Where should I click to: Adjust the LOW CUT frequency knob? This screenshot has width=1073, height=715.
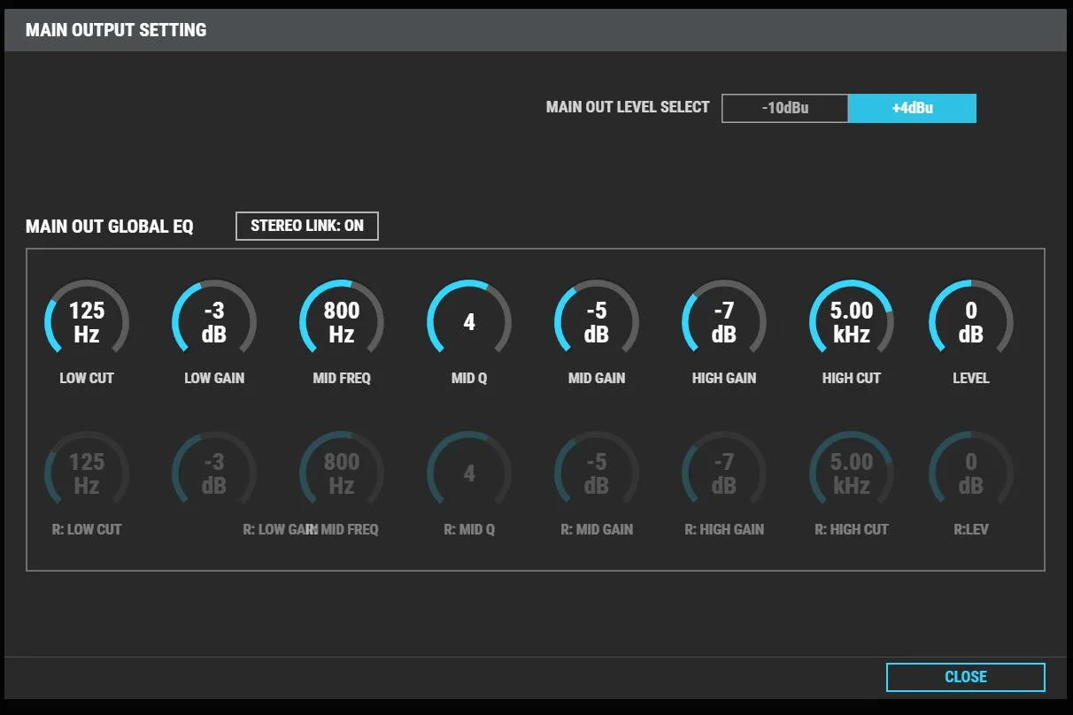click(x=86, y=321)
